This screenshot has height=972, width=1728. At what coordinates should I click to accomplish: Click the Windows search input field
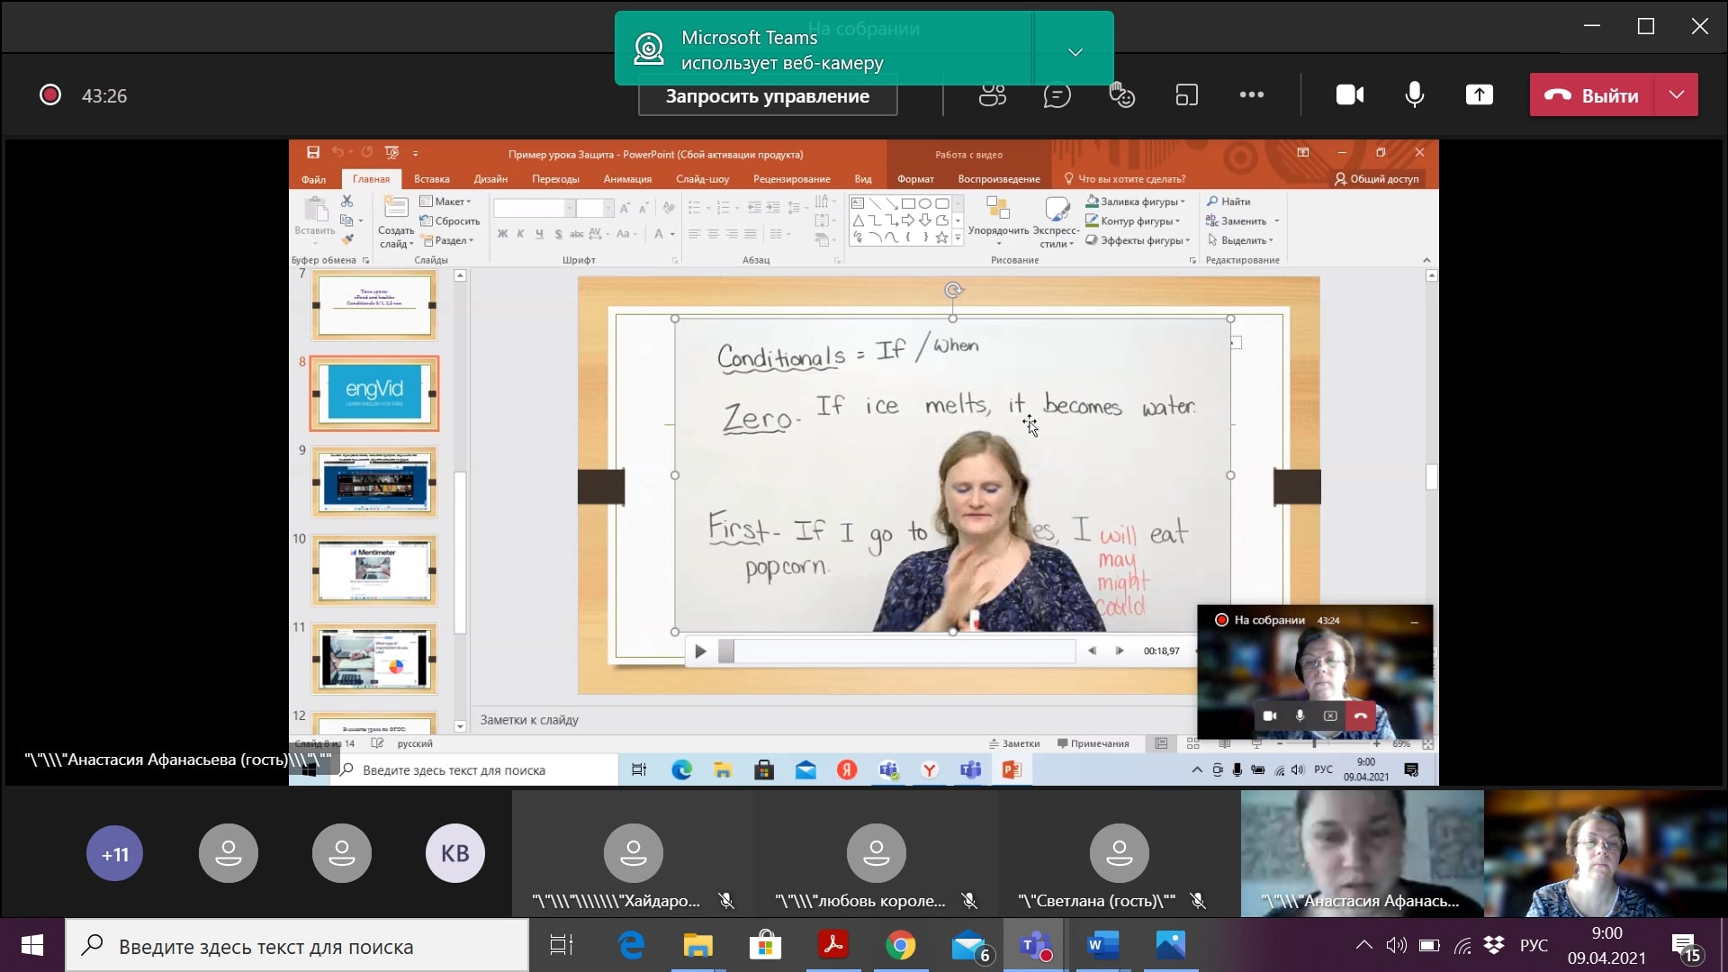tap(297, 946)
